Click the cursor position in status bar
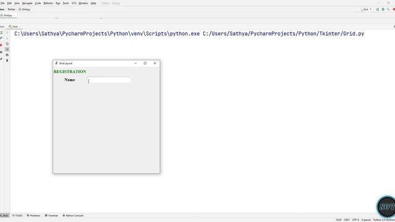The height and width of the screenshot is (222, 395). (x=338, y=220)
